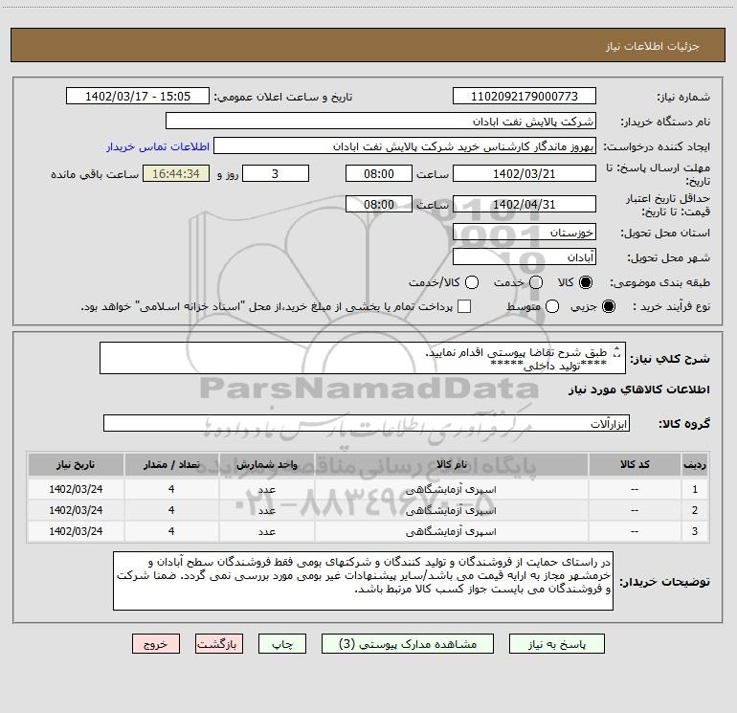The width and height of the screenshot is (737, 713).
Task: Click the خروج exit button
Action: pyautogui.click(x=156, y=644)
